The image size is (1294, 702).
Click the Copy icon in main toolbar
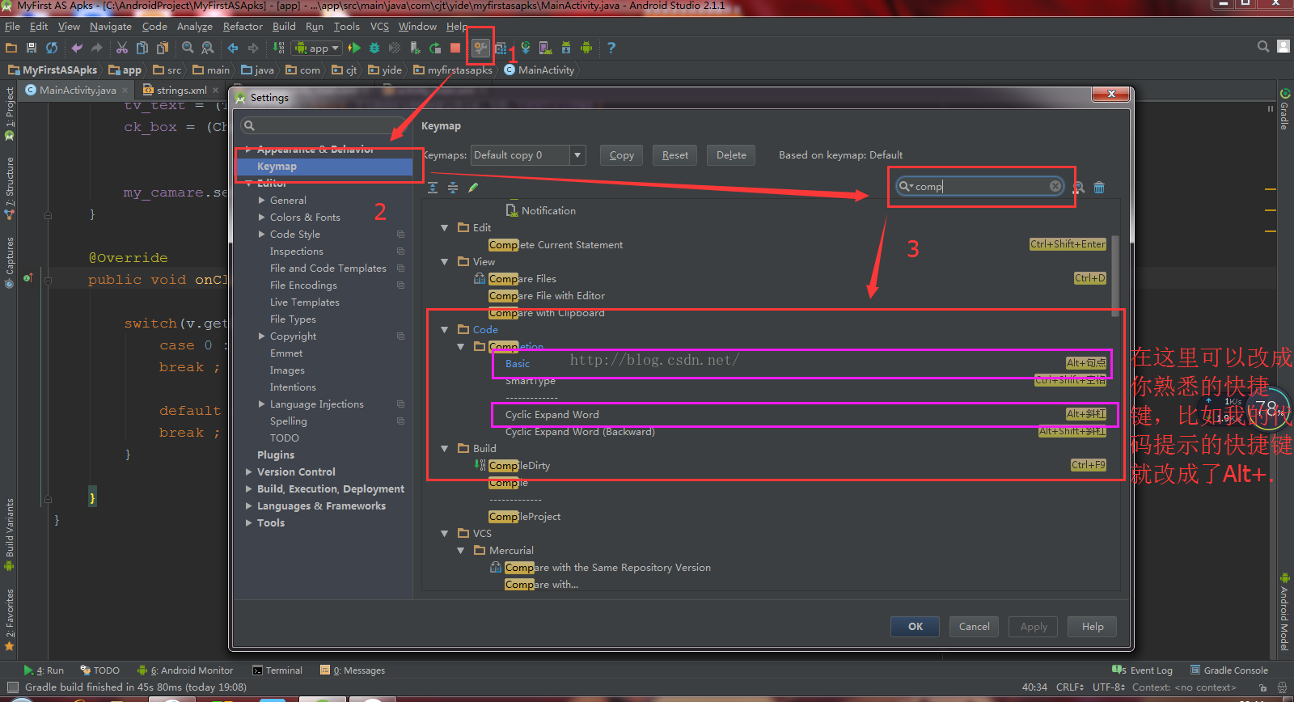142,48
